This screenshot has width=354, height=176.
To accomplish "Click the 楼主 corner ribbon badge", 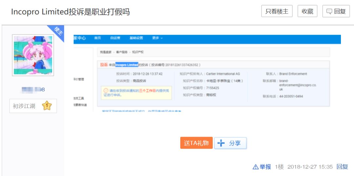I will coord(58,31).
